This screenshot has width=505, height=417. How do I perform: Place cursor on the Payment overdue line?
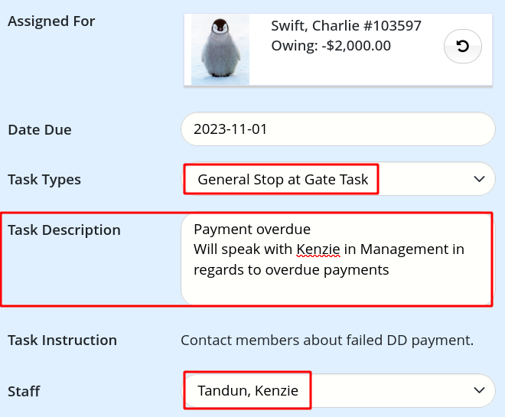coord(252,230)
